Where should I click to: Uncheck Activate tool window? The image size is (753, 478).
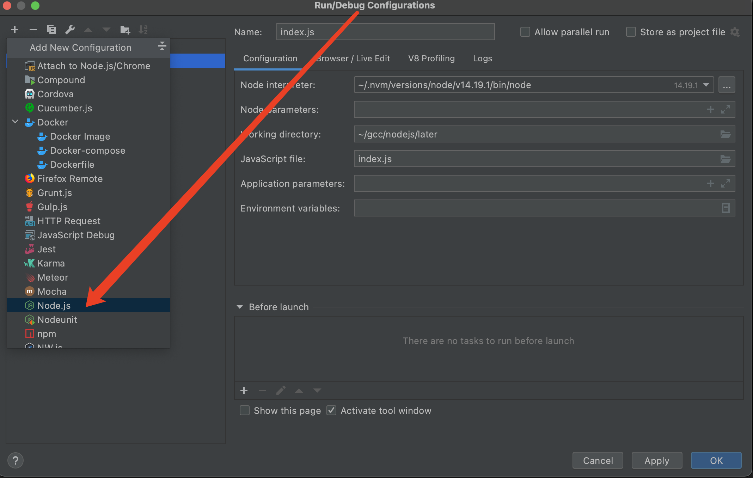[331, 411]
